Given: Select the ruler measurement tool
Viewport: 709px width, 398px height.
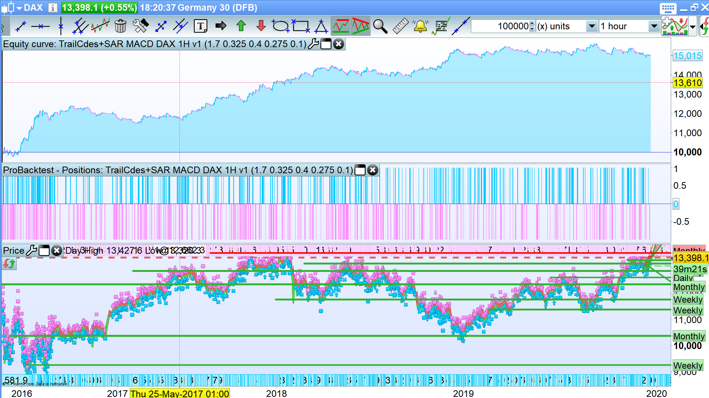Looking at the screenshot, I should [x=400, y=26].
